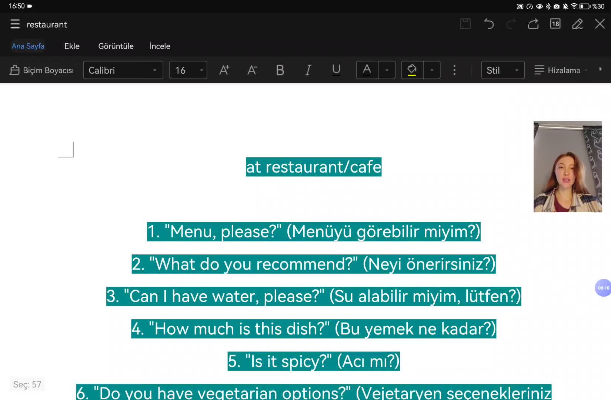Tap the Wi-Fi status icon
This screenshot has width=611, height=400.
pos(574,6)
